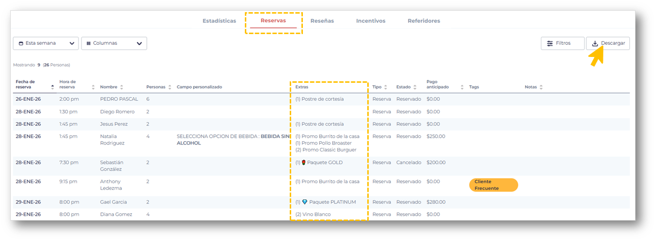Click the Campo personalizado column header
The image size is (656, 241).
pyautogui.click(x=199, y=87)
